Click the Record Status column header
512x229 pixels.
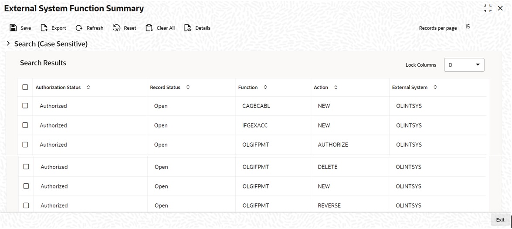point(165,88)
